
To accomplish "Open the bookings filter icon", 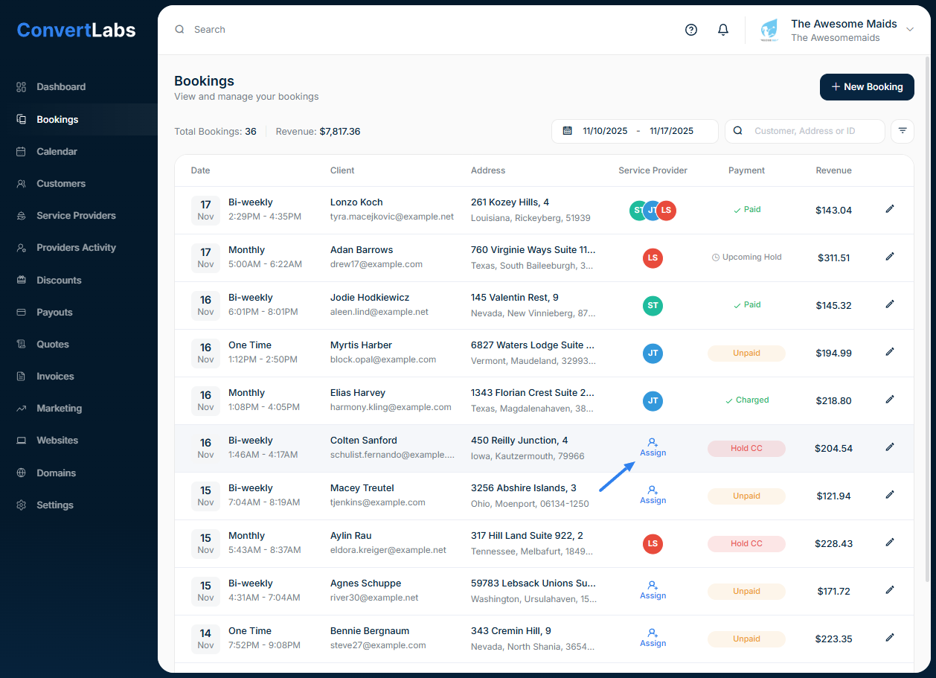I will point(903,131).
